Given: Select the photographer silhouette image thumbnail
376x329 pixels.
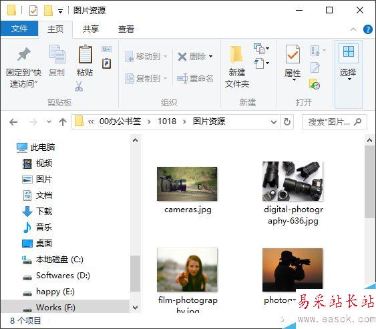Looking at the screenshot, I should (293, 270).
